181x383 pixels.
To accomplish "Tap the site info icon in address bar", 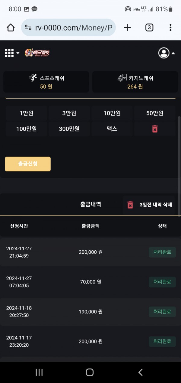I will 28,28.
